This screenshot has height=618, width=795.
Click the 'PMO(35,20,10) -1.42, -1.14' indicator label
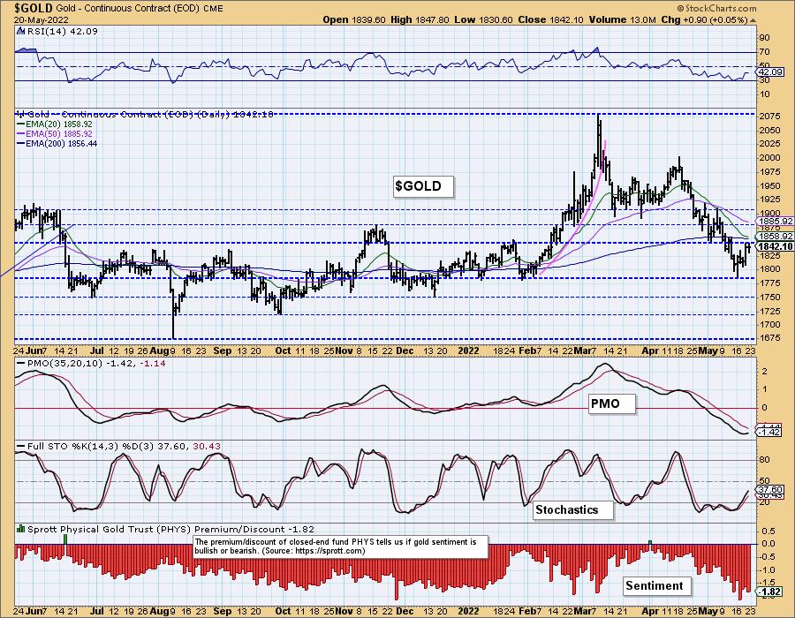[96, 363]
